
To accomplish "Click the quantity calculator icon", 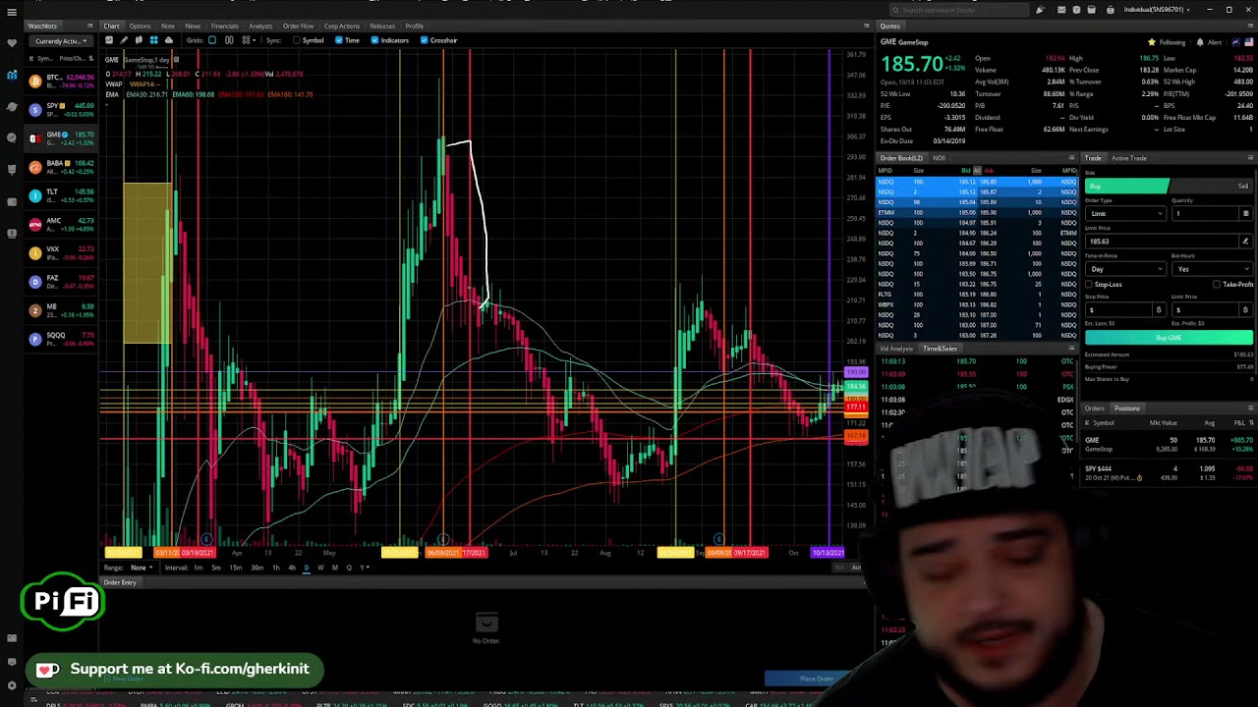I will coord(1245,214).
